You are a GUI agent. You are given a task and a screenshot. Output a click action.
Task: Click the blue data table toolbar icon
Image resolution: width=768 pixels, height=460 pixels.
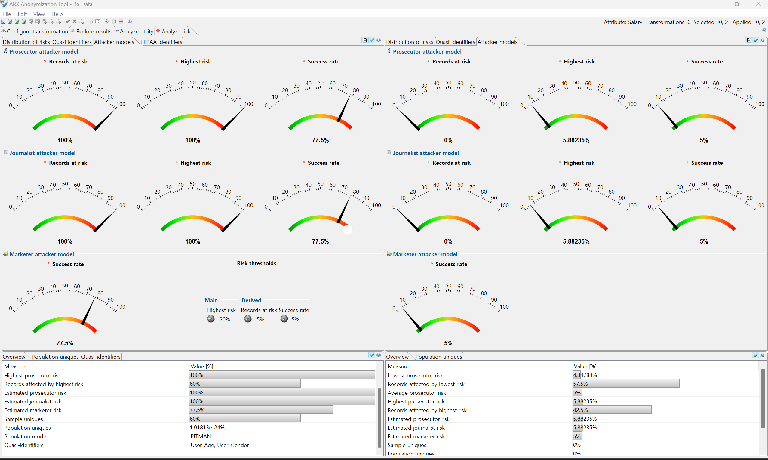98,22
